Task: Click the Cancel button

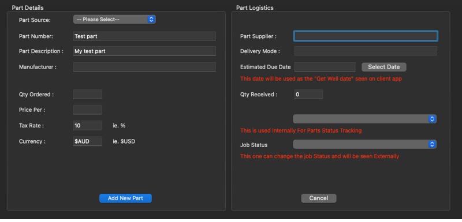Action: click(x=319, y=198)
